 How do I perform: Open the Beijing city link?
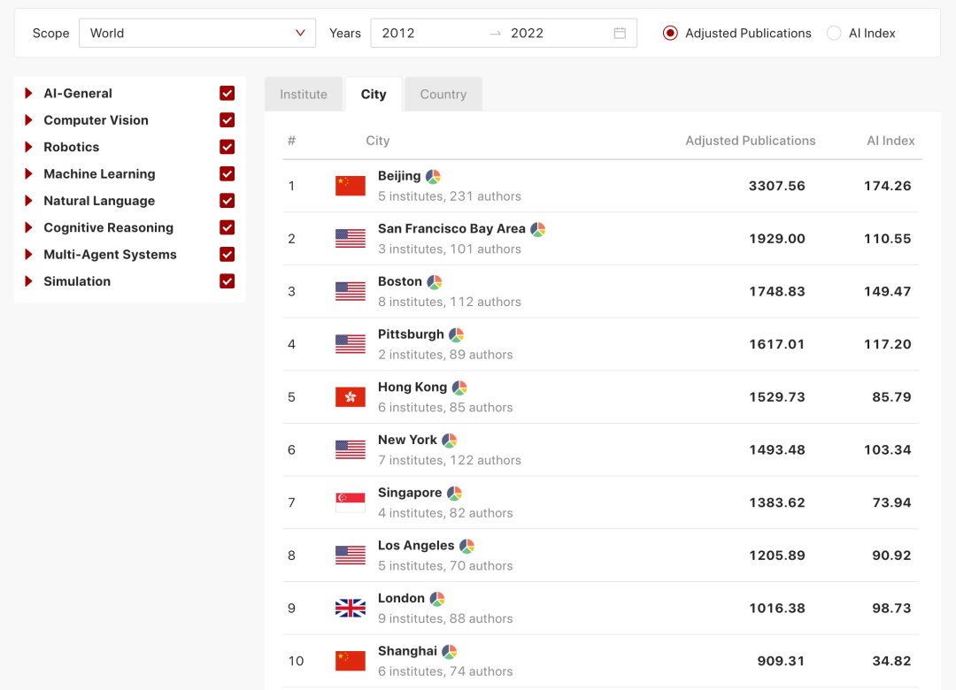[x=399, y=176]
